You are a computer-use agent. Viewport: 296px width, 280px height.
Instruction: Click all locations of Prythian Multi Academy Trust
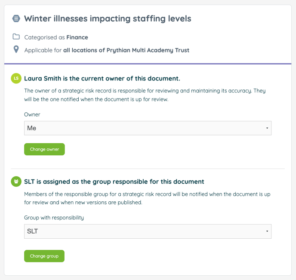tap(126, 50)
